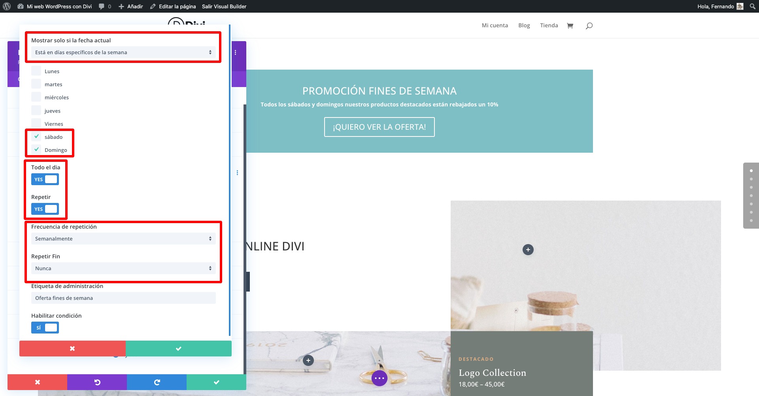Click Editar la página in admin bar

pyautogui.click(x=177, y=6)
